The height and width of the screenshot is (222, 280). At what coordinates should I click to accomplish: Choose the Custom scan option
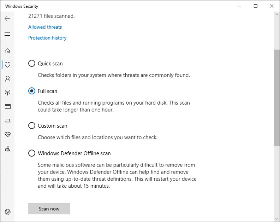48,125
